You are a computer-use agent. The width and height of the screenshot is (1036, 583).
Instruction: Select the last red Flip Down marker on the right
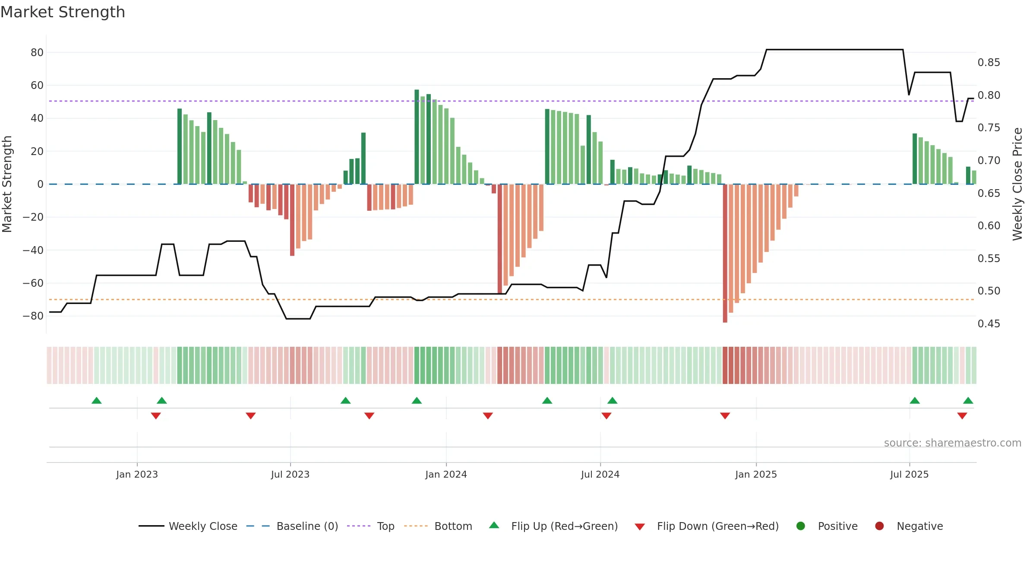(x=962, y=416)
